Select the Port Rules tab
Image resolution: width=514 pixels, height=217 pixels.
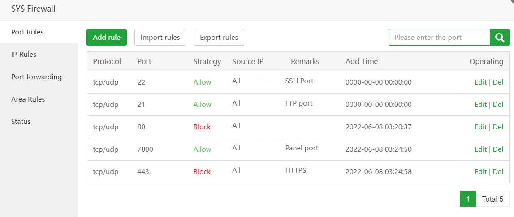[x=27, y=32]
